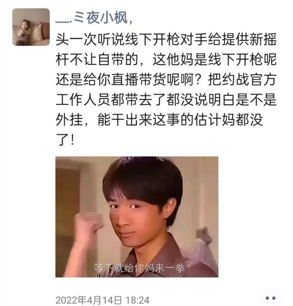Open the poster's profile avatar
Screen dimensions: 293x306
click(31, 27)
